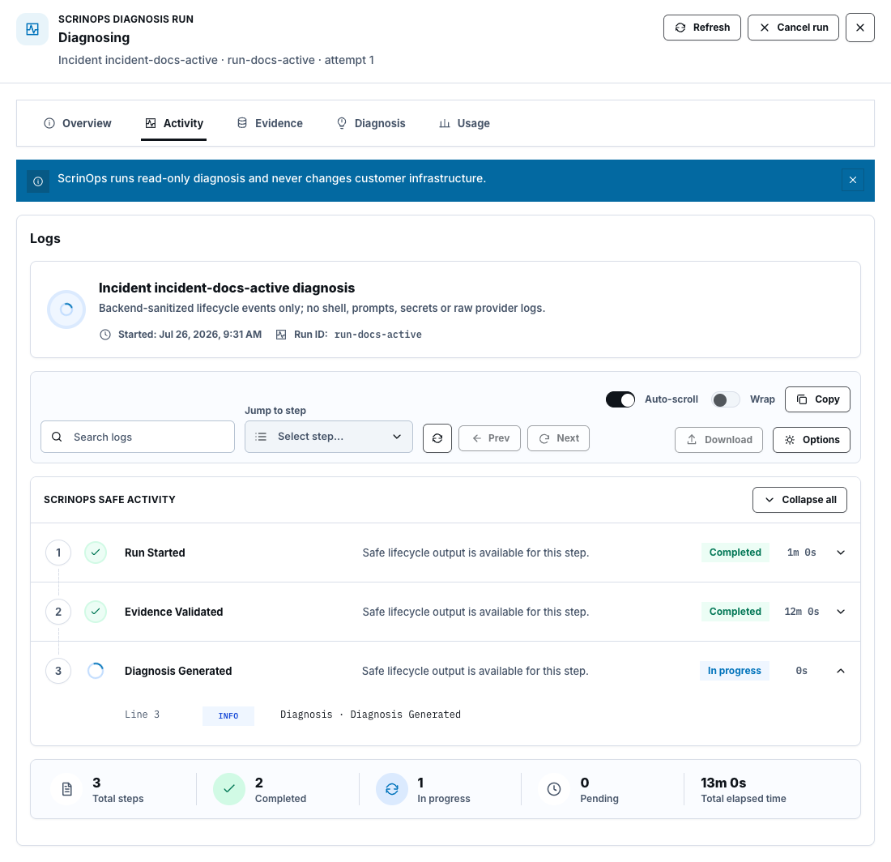
Task: Click the 13m 0s total elapsed time
Action: pyautogui.click(x=723, y=783)
